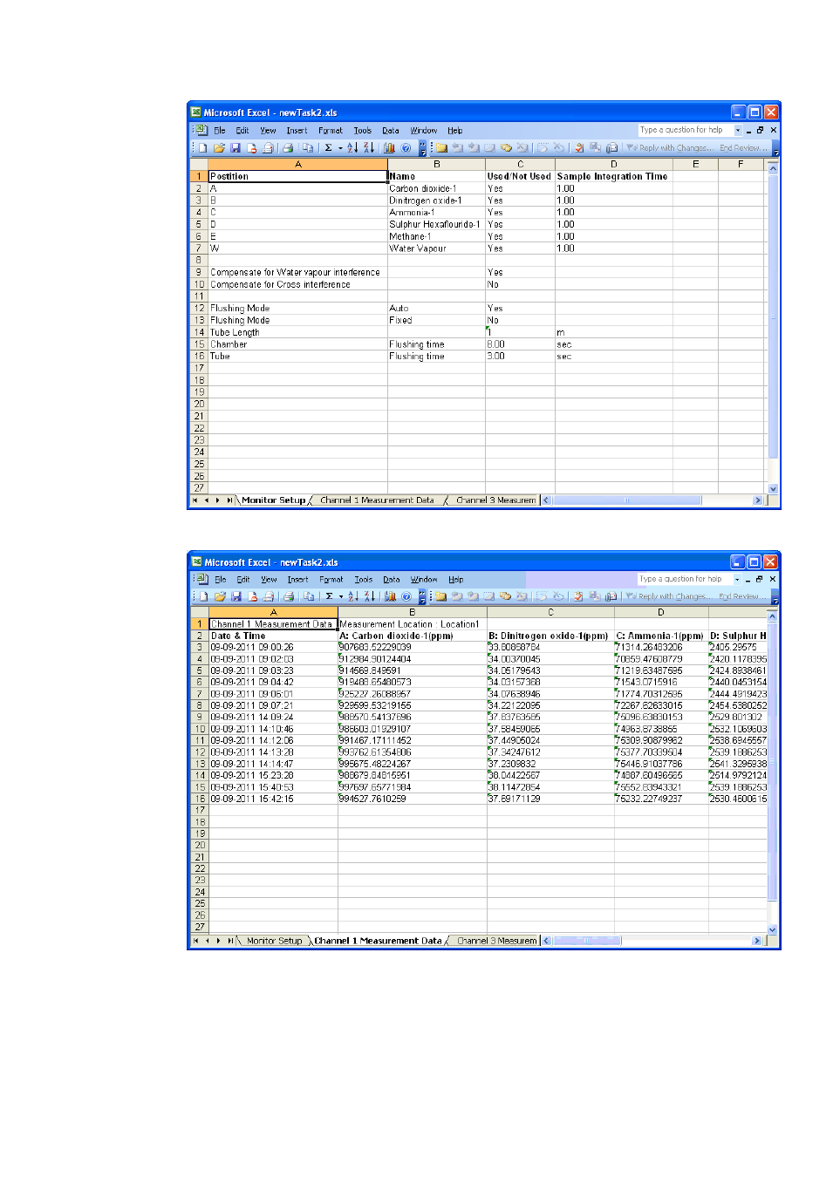Select row 14 header in Monitor Setup window

tap(199, 332)
